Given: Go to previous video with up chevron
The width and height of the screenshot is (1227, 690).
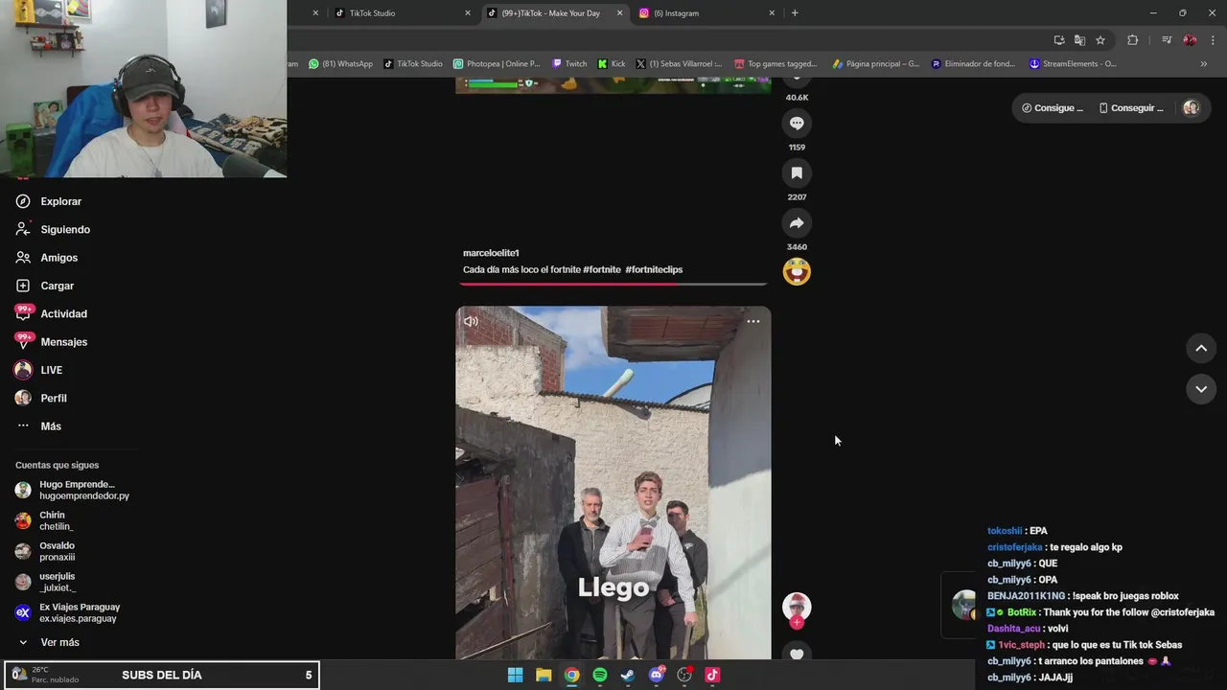Looking at the screenshot, I should (x=1201, y=348).
